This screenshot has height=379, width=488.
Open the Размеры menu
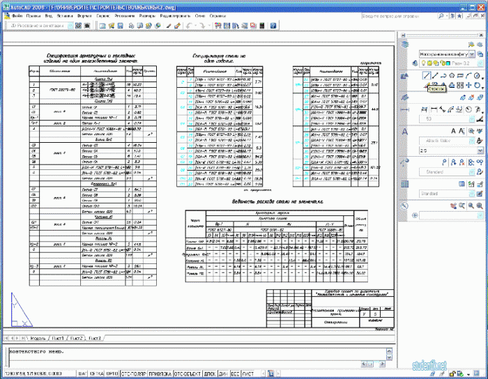tap(147, 15)
